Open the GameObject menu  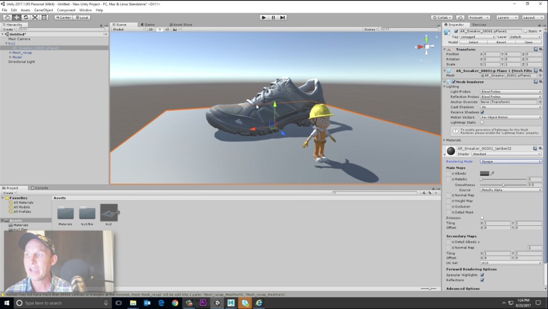click(43, 10)
